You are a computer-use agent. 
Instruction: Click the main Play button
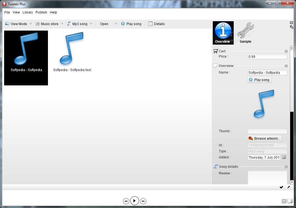point(134,201)
